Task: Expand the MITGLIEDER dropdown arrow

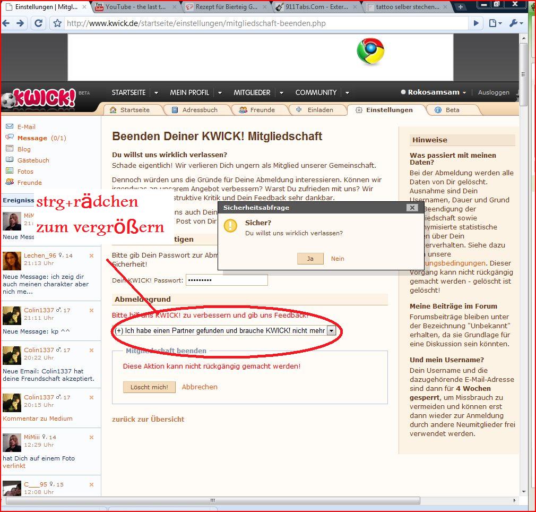Action: coord(281,93)
